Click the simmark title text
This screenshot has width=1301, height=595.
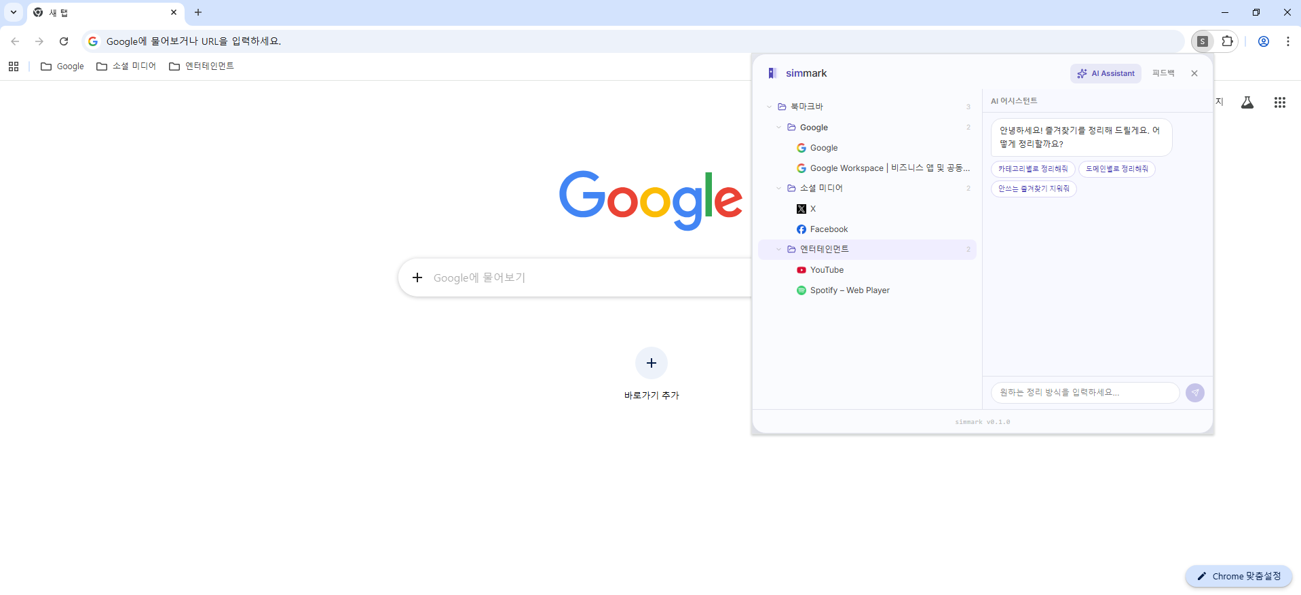[806, 73]
